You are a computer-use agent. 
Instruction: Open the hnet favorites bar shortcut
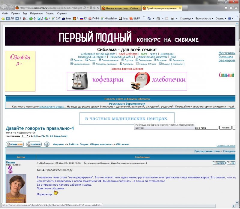(x=67, y=19)
